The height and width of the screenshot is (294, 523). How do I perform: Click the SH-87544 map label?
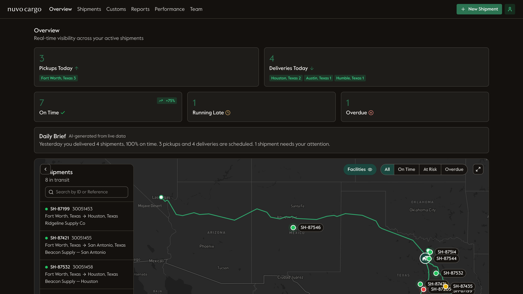pos(447,258)
